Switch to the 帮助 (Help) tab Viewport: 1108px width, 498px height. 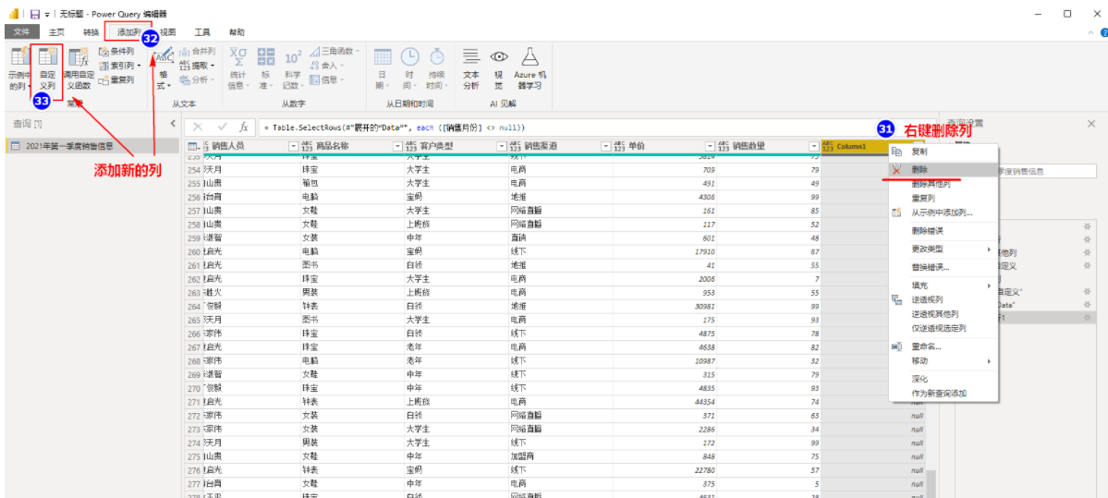coord(237,31)
